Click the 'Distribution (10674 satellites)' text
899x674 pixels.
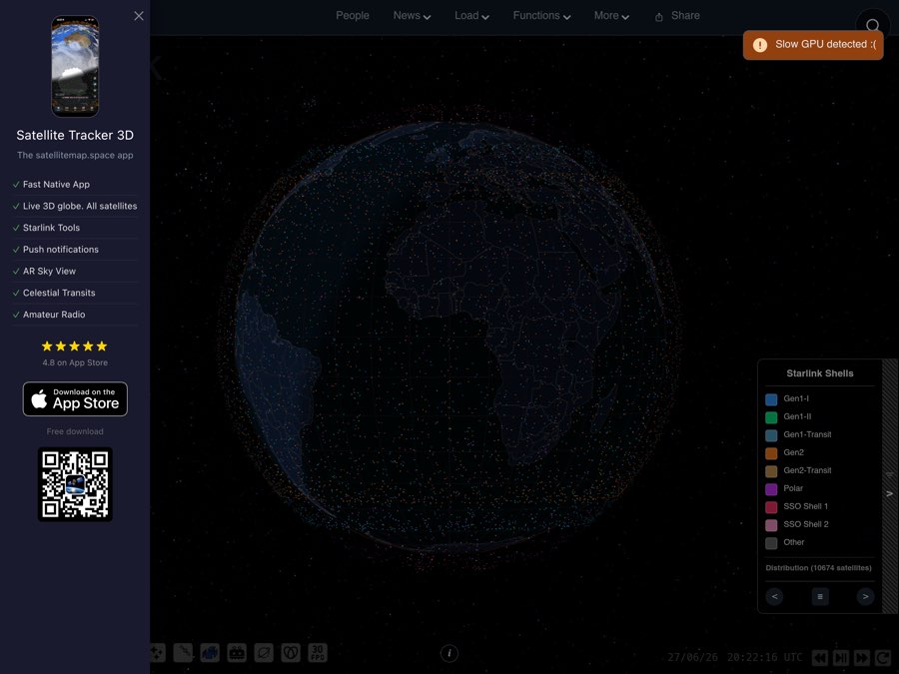819,568
